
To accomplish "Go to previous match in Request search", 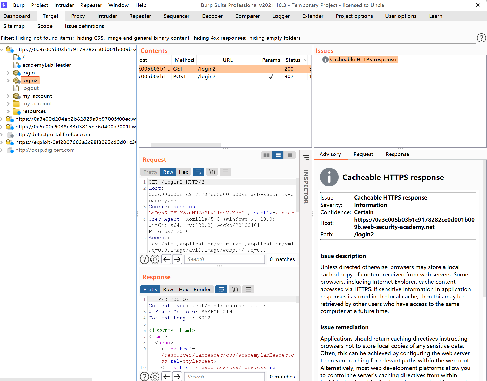I will click(x=166, y=259).
